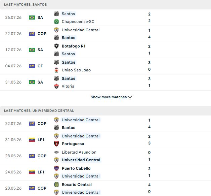Open the Rosario Central 4-0 match score
The image size is (211, 196).
[150, 188]
